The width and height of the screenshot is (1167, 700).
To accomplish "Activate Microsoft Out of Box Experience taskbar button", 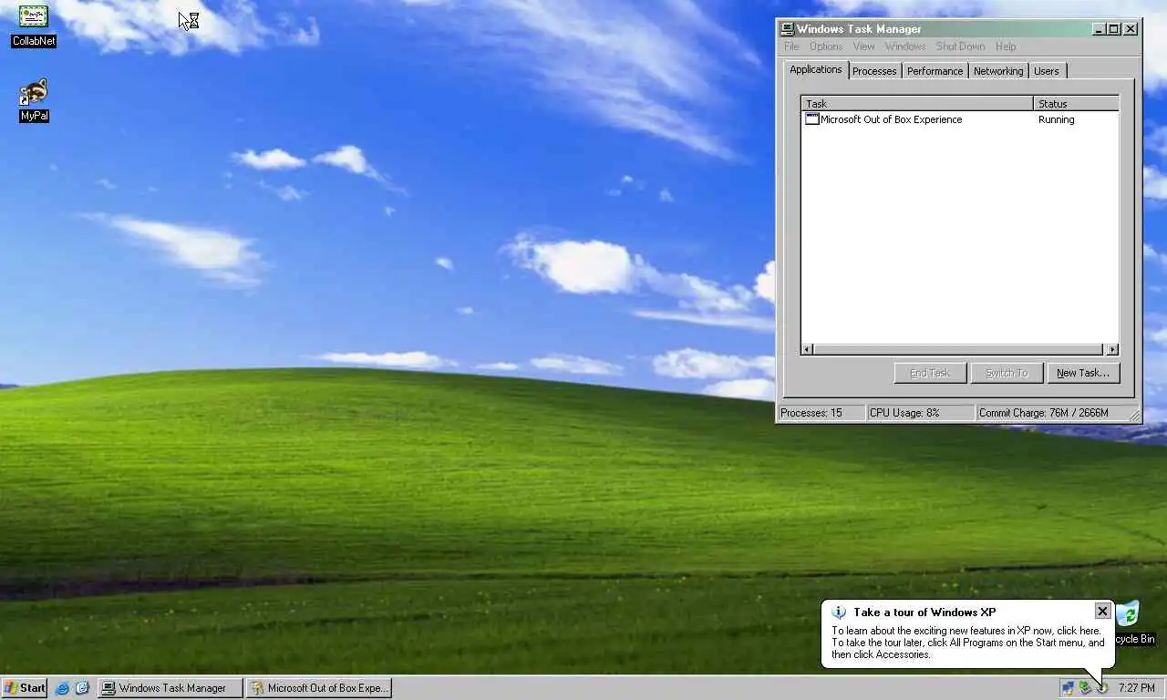I will pyautogui.click(x=319, y=688).
